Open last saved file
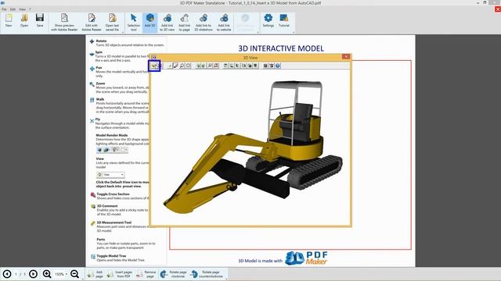Viewport: 501px width, 281px height. [x=112, y=23]
